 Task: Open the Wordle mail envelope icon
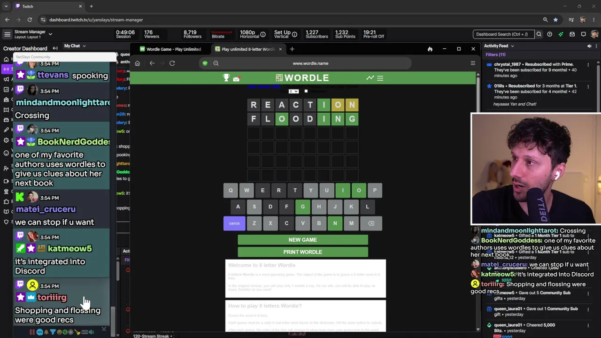pyautogui.click(x=236, y=78)
